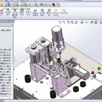
Task: Open dropdown arrow under Assembly Features (装配体特征)
Action: pos(22,18)
